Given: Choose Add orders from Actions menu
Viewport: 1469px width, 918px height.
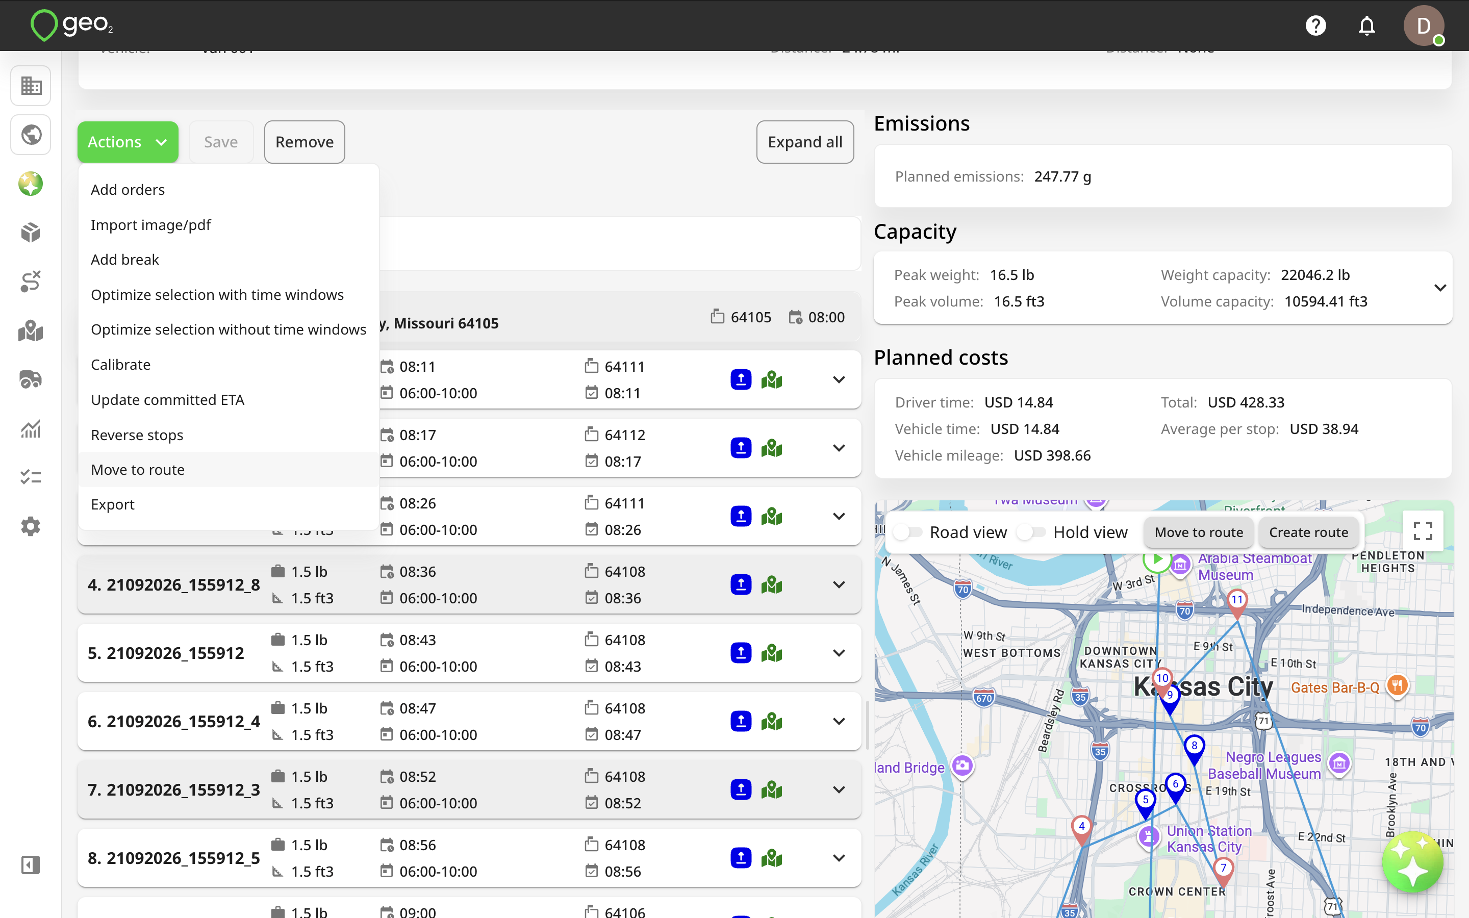Looking at the screenshot, I should point(229,190).
